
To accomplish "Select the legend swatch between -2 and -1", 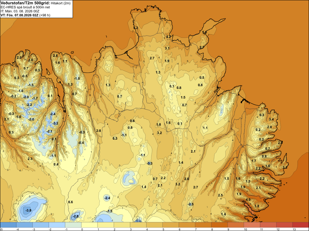I will coord(57,225).
